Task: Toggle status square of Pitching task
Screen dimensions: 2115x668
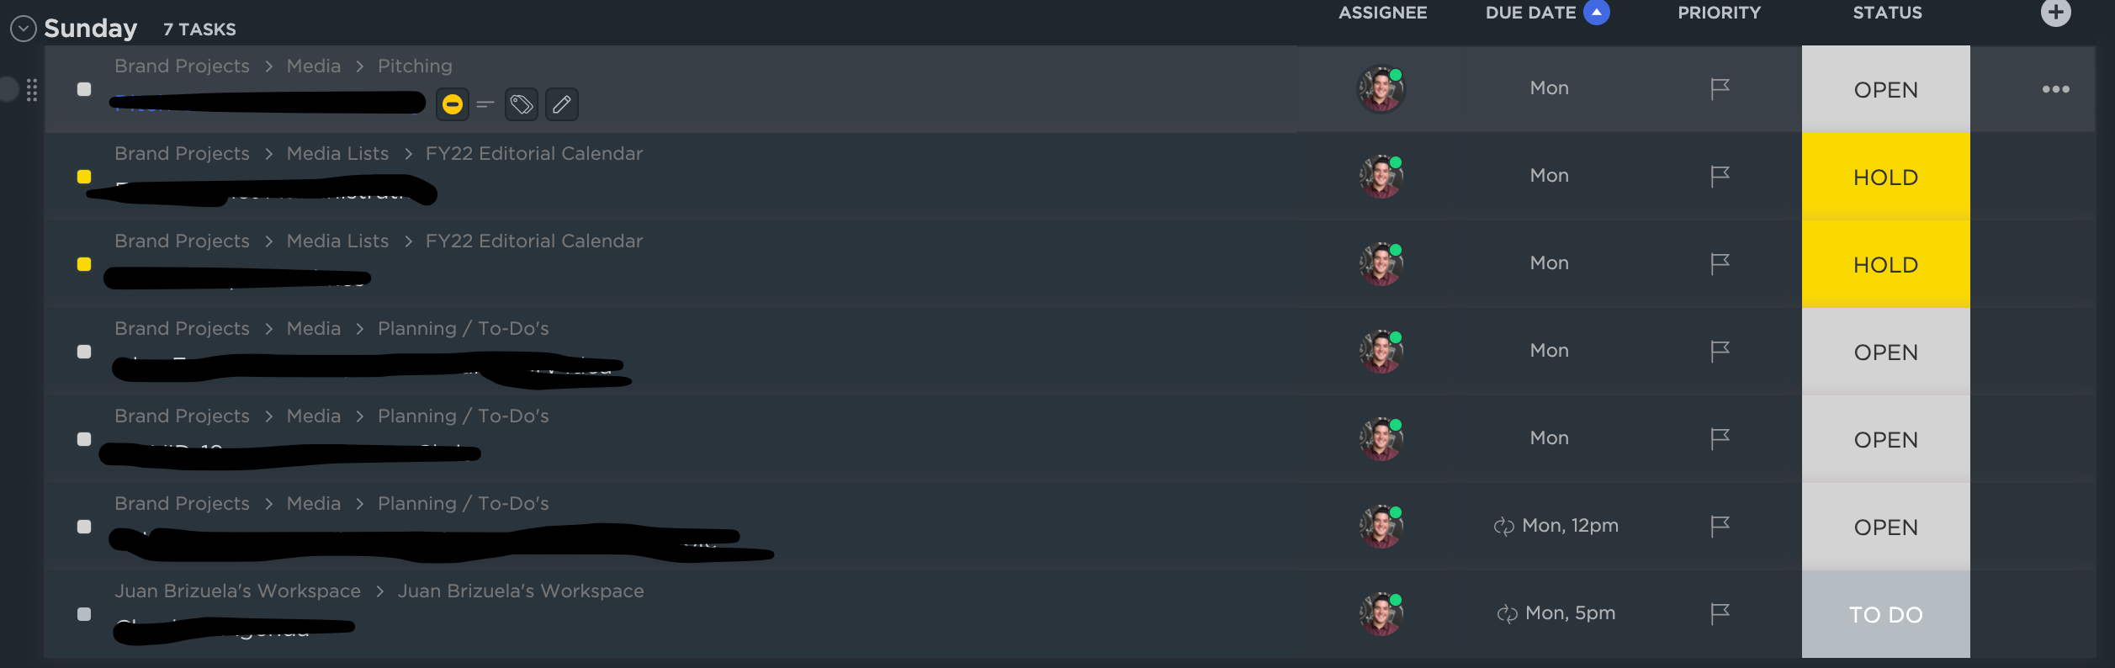Action: tap(84, 89)
